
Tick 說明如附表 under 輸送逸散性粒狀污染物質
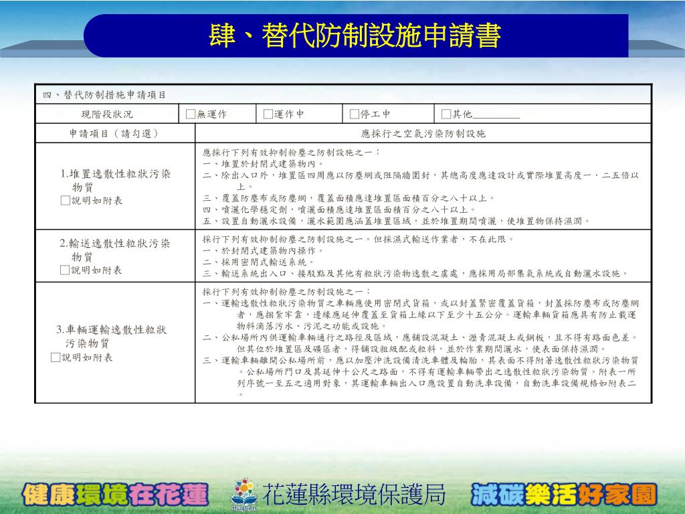click(65, 270)
